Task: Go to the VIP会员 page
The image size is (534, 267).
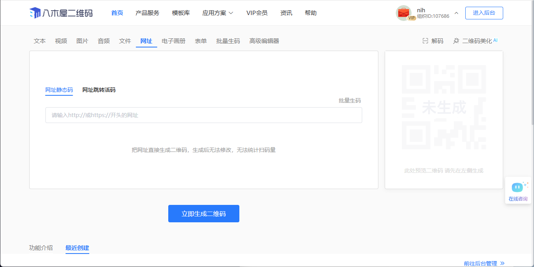Action: point(257,13)
